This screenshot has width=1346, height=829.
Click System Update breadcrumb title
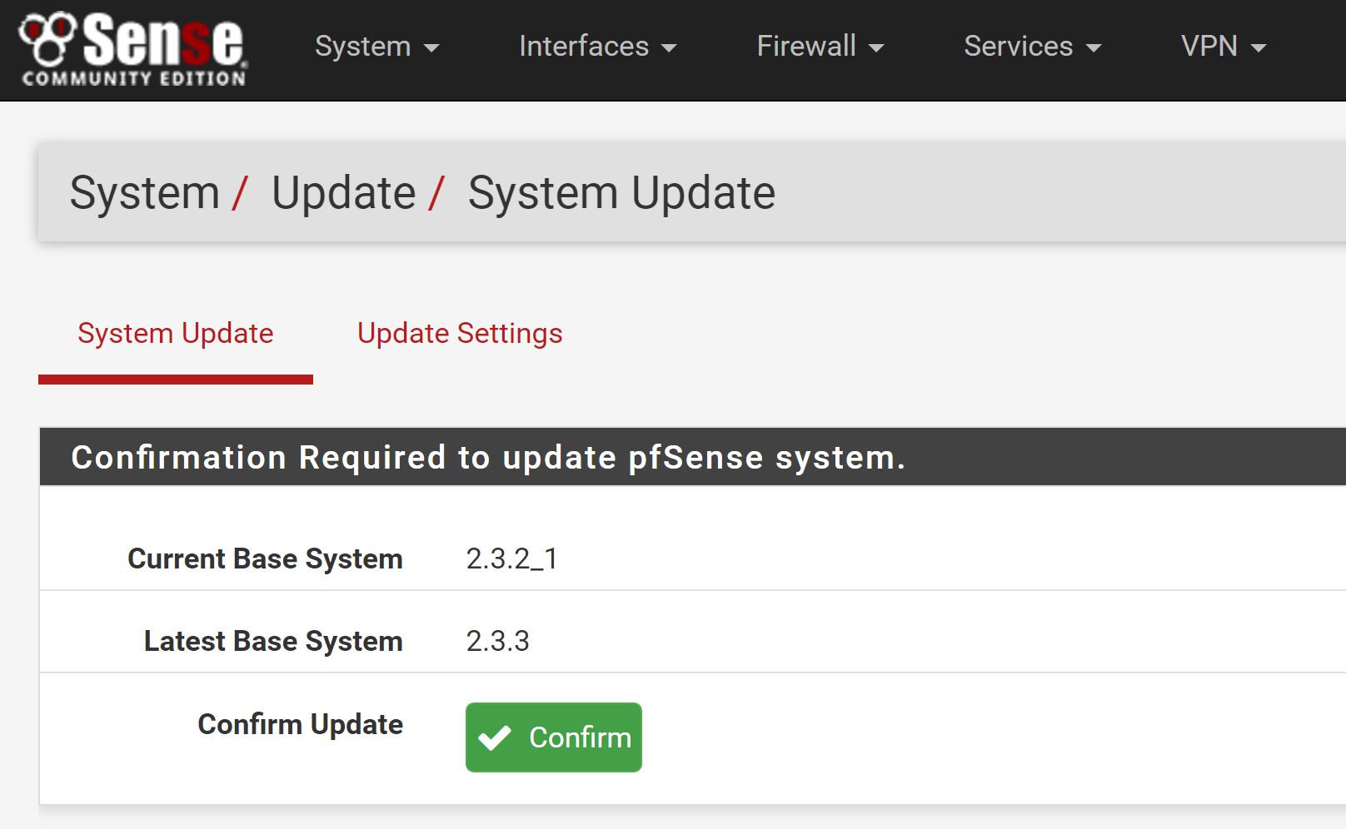(x=621, y=193)
